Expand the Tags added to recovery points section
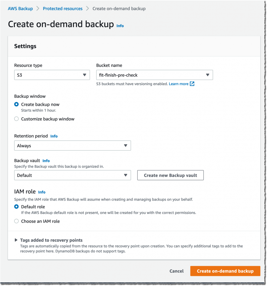Image resolution: width=267 pixels, height=286 pixels. pos(51,240)
